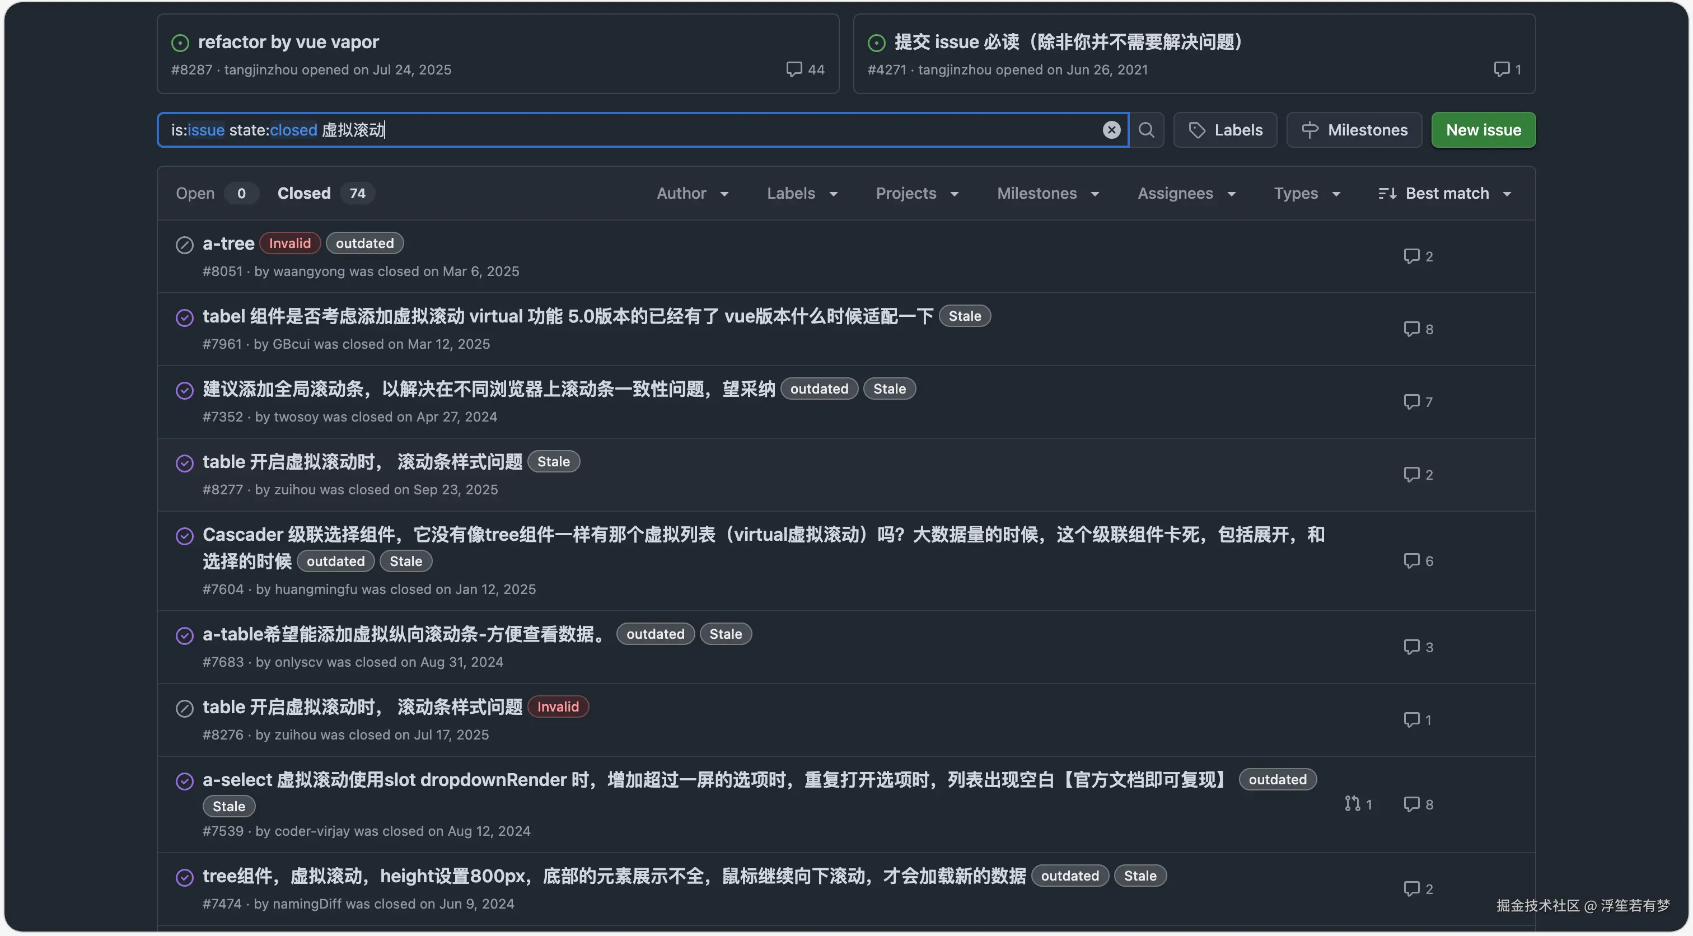Click not-planned status icon of a-tree issue

coord(185,245)
